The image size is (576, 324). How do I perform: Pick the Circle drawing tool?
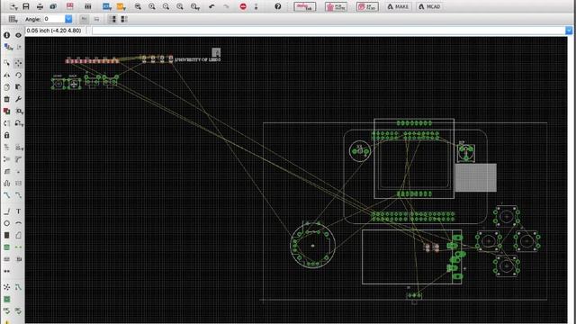point(6,223)
